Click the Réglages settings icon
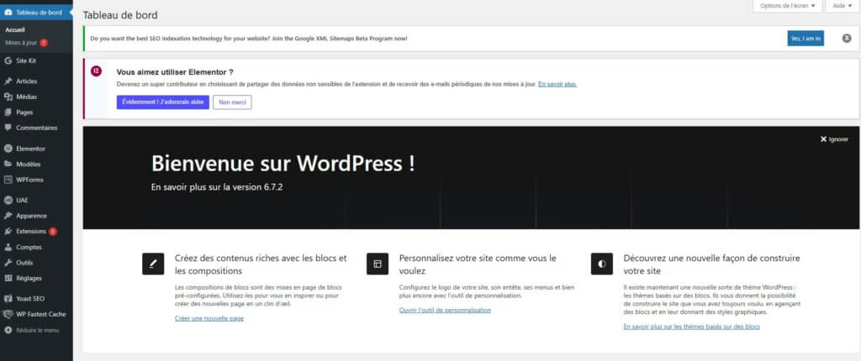Screen dimensions: 861x361 click(8, 278)
